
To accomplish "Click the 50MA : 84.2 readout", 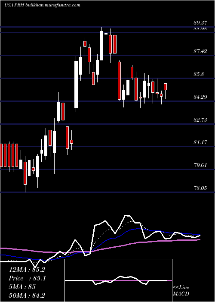I will (27, 296).
